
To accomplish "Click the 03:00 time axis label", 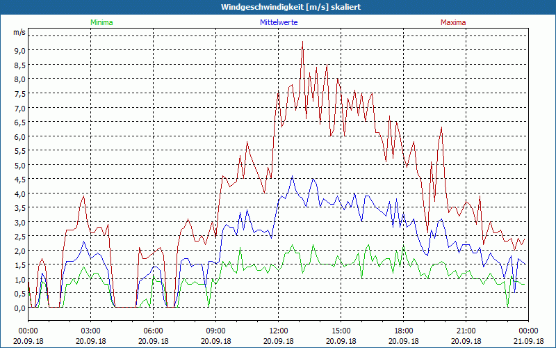I will 91,331.
